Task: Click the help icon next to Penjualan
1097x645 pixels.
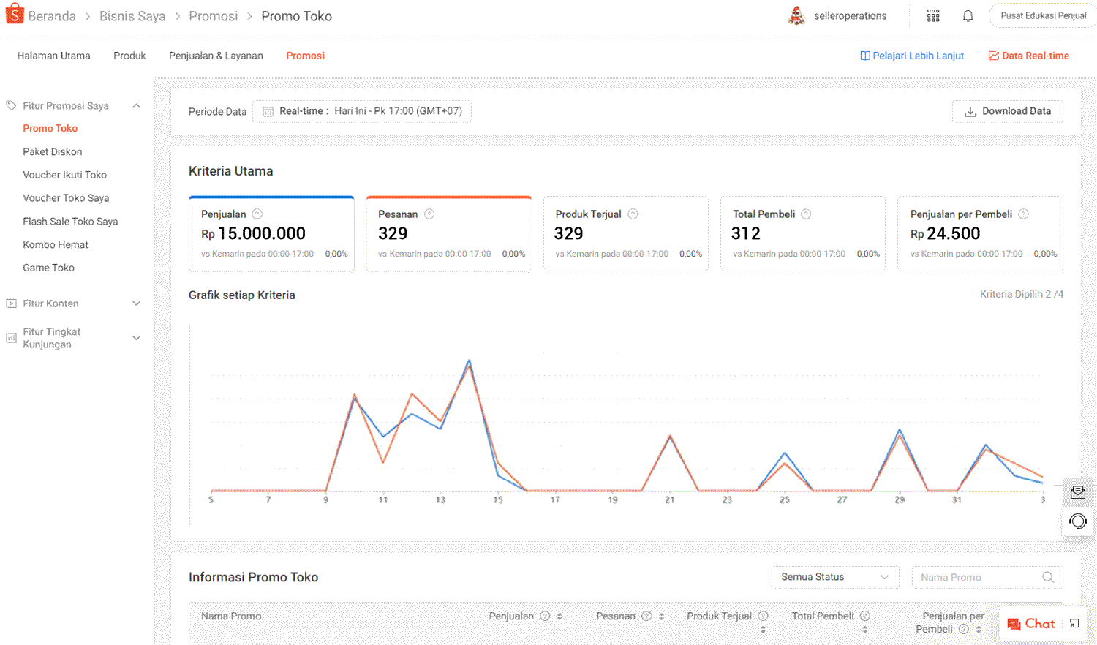Action: [x=257, y=214]
